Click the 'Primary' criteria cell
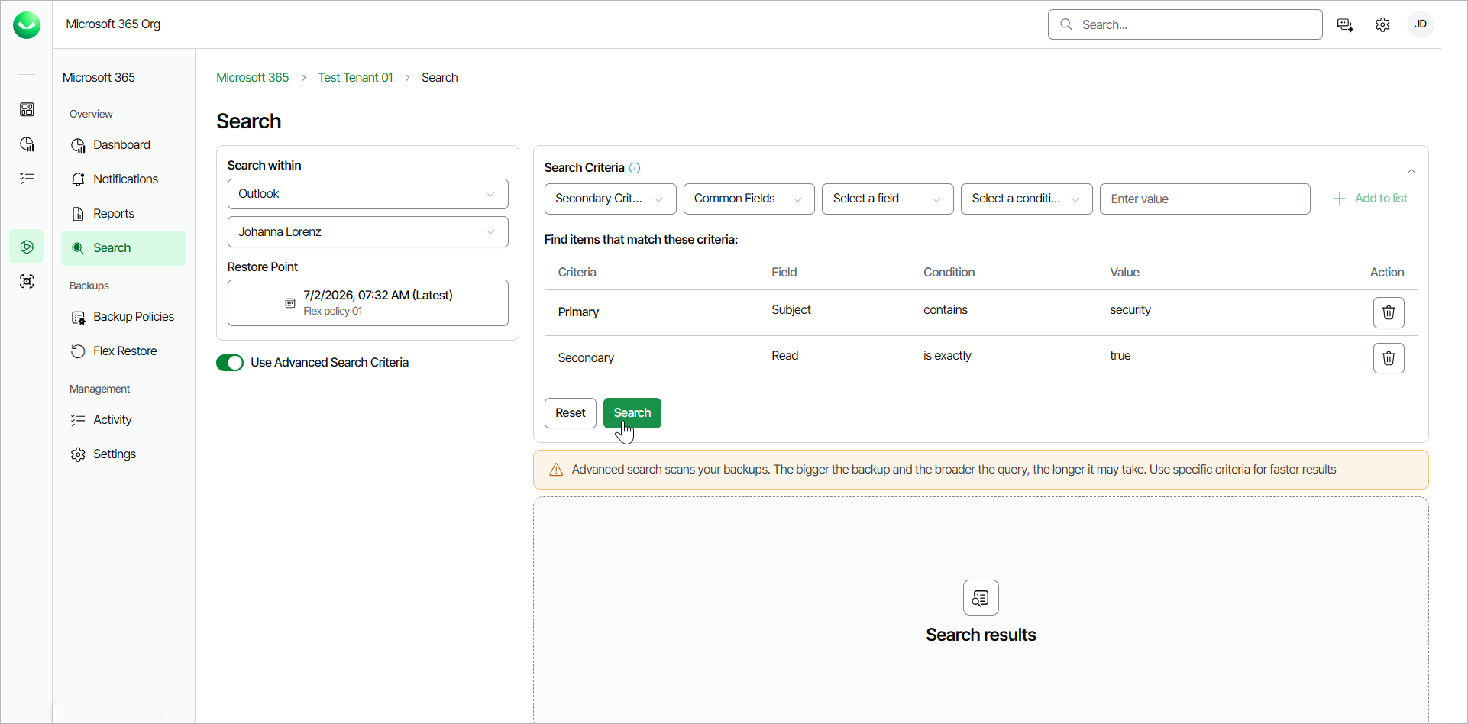Screen dimensions: 1468x724 pos(578,312)
